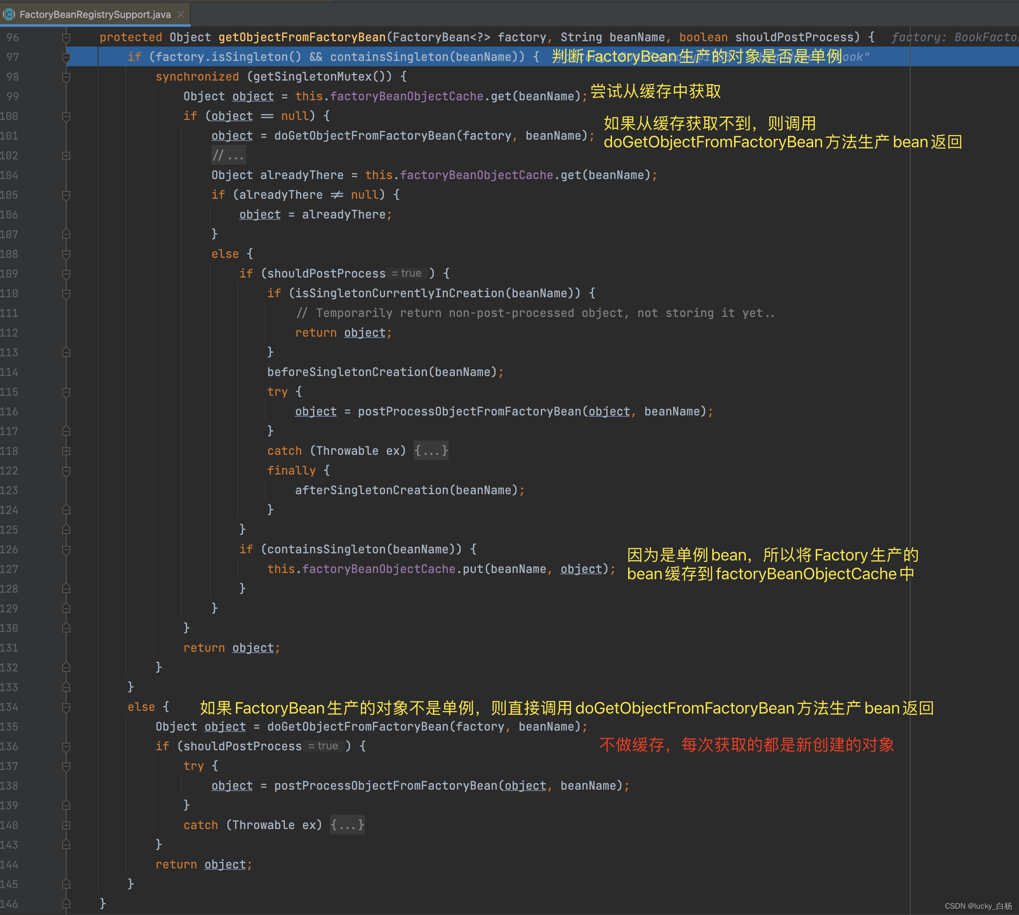Collapse the synchronized block at line 98

click(66, 77)
